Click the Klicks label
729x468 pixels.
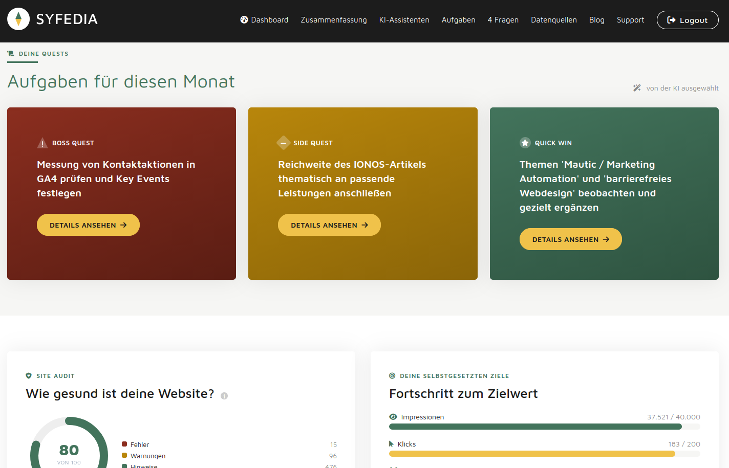[x=406, y=444]
